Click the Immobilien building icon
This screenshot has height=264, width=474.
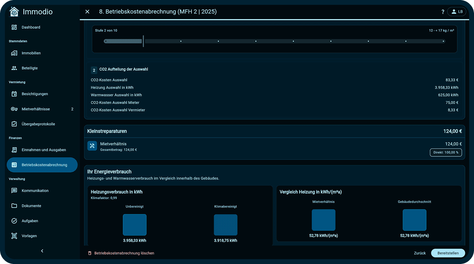point(14,53)
